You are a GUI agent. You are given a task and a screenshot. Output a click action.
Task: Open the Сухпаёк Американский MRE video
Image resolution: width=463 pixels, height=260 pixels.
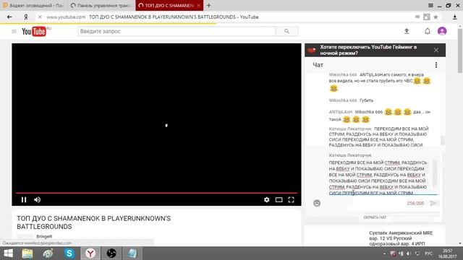click(x=401, y=238)
